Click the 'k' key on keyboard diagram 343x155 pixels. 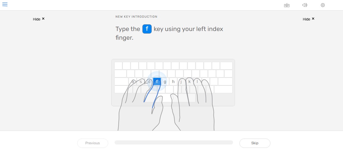(190, 82)
